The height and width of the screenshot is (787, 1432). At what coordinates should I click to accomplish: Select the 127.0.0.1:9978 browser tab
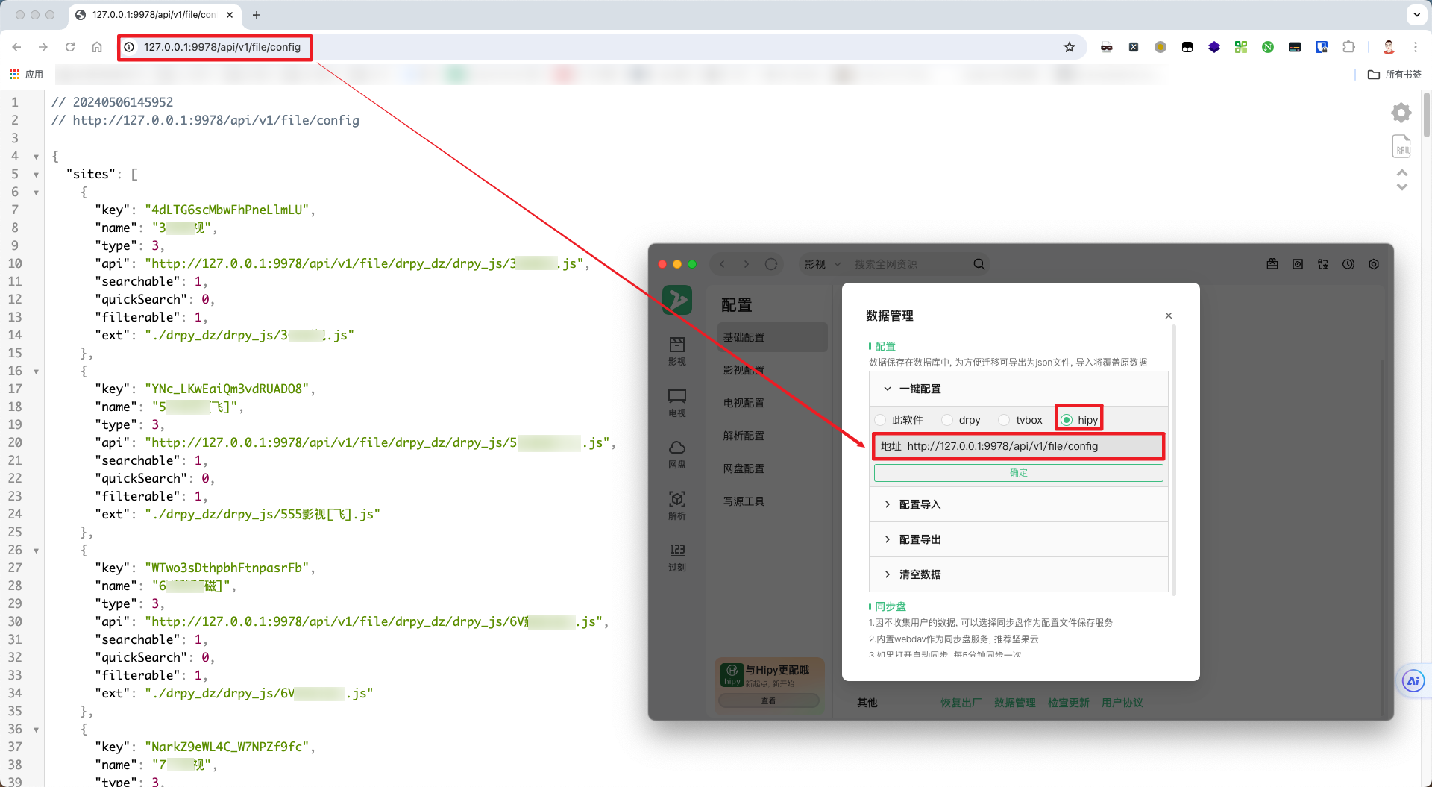pos(154,15)
